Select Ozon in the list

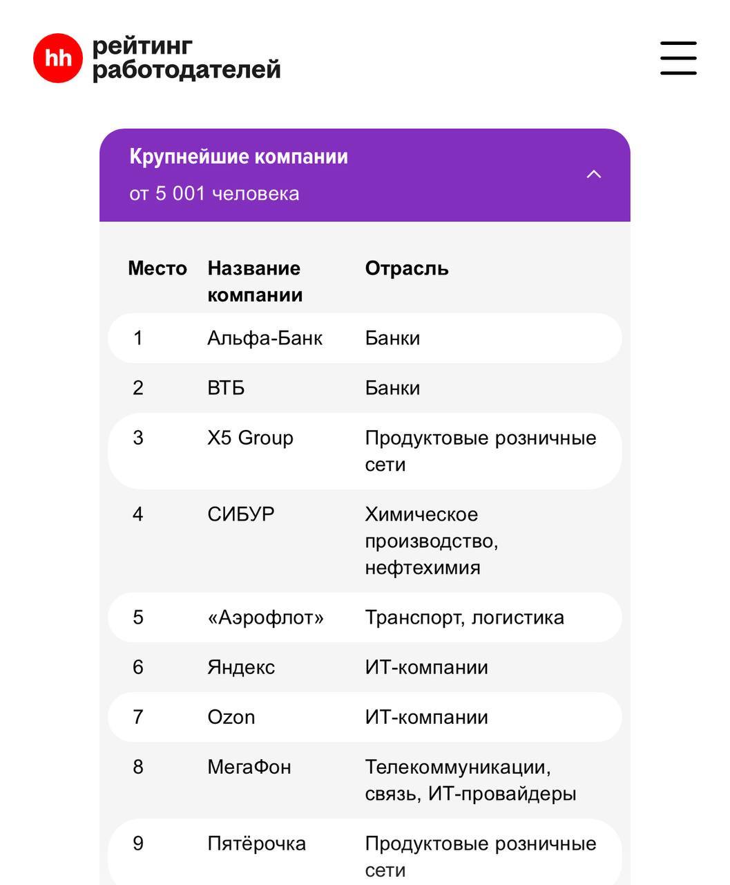[x=231, y=717]
